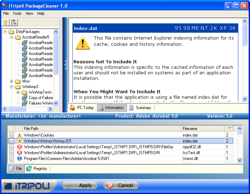Check the box for the IccTest.dll row
Screen dimensions: 250x194
click(12, 152)
